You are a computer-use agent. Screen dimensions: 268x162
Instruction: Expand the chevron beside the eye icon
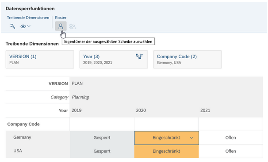pyautogui.click(x=29, y=26)
